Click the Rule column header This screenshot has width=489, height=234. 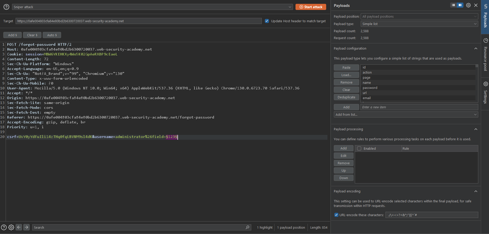pyautogui.click(x=439, y=149)
